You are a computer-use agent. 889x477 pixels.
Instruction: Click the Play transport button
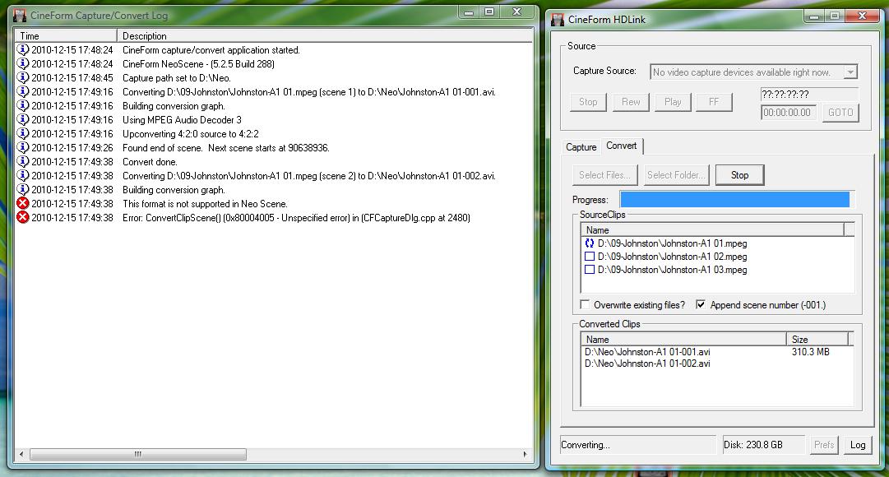pyautogui.click(x=673, y=102)
